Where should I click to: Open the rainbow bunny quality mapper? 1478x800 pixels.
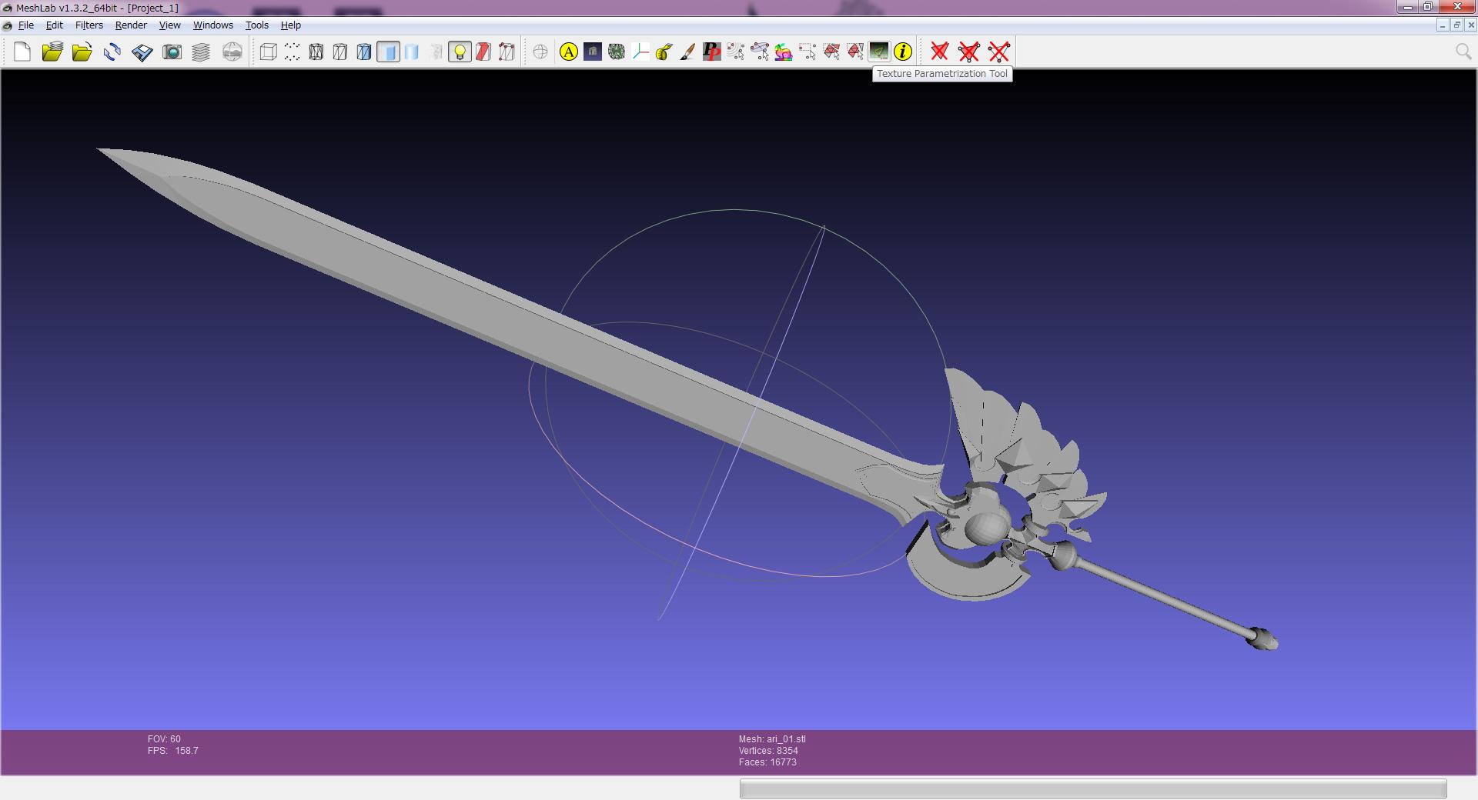(784, 52)
